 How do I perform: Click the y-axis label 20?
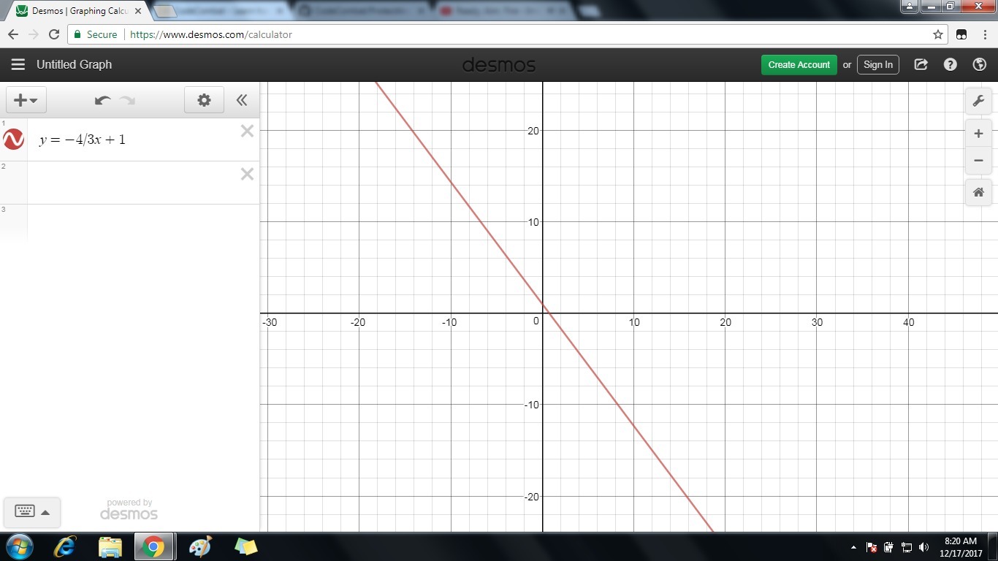click(x=533, y=131)
